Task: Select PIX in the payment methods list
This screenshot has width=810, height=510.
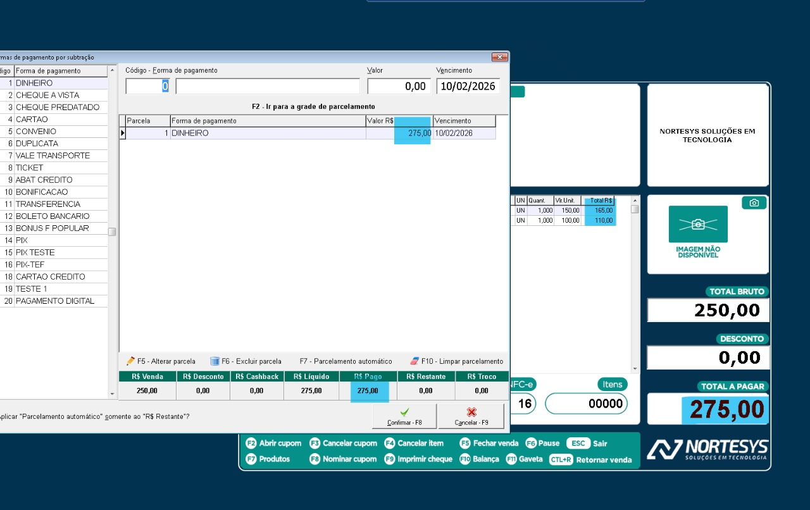Action: point(22,240)
